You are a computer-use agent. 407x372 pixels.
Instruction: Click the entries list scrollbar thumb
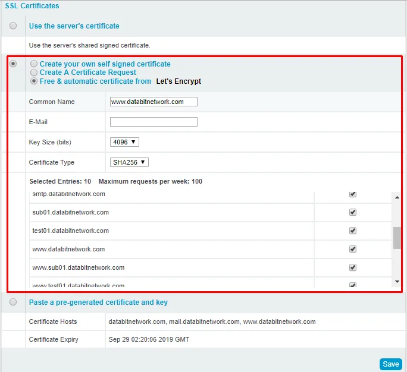pyautogui.click(x=397, y=238)
